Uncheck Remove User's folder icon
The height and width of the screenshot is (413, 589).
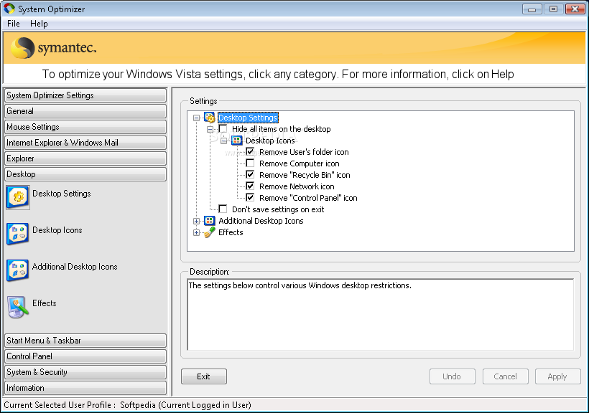pyautogui.click(x=250, y=152)
